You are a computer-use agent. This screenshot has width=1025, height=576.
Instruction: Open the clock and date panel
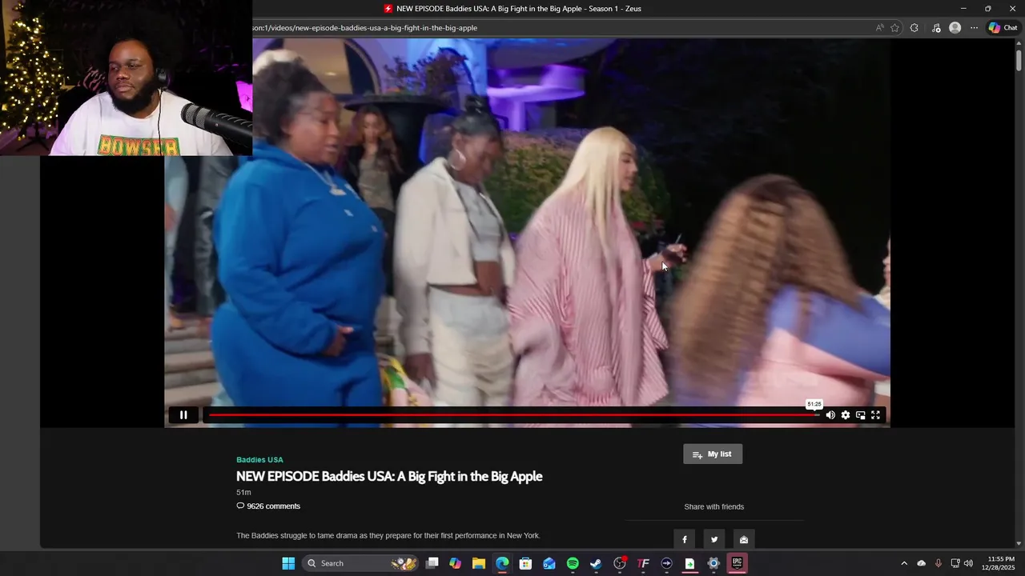[x=1000, y=563]
